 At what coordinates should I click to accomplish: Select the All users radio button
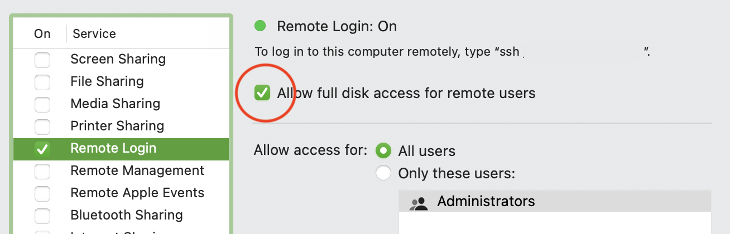[x=383, y=151]
